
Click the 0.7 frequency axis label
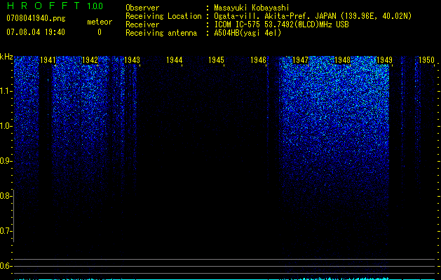(x=6, y=231)
